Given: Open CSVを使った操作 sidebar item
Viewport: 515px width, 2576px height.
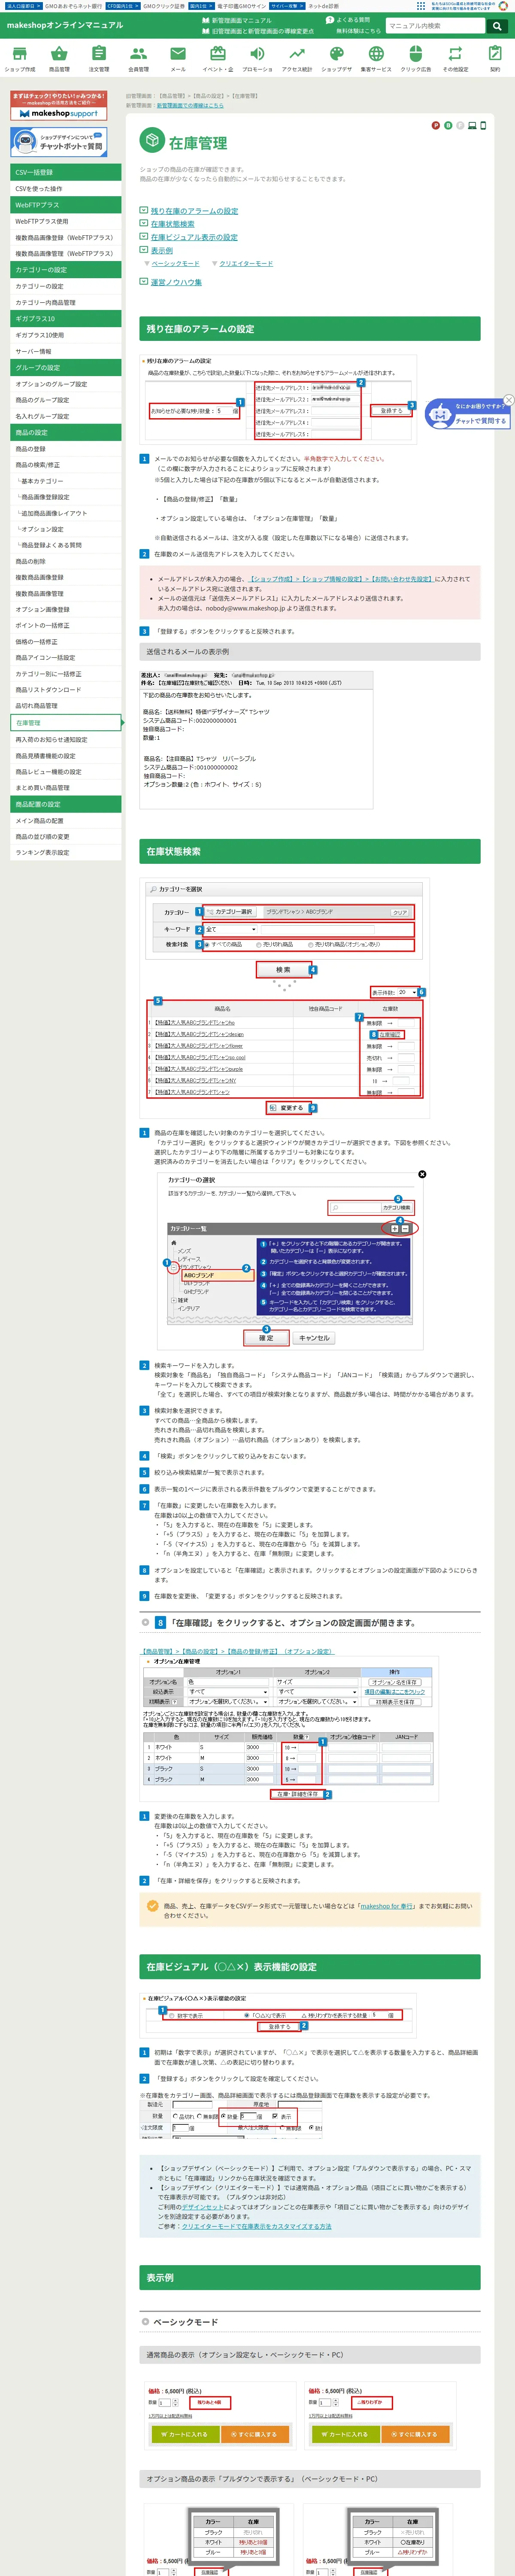Looking at the screenshot, I should pyautogui.click(x=66, y=189).
